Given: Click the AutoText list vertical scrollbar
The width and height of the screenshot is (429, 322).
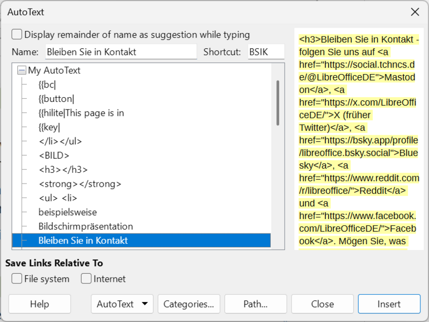Looking at the screenshot, I should click(x=278, y=103).
